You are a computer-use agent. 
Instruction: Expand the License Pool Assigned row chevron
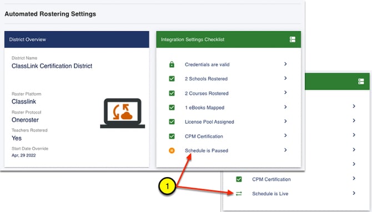tap(285, 121)
